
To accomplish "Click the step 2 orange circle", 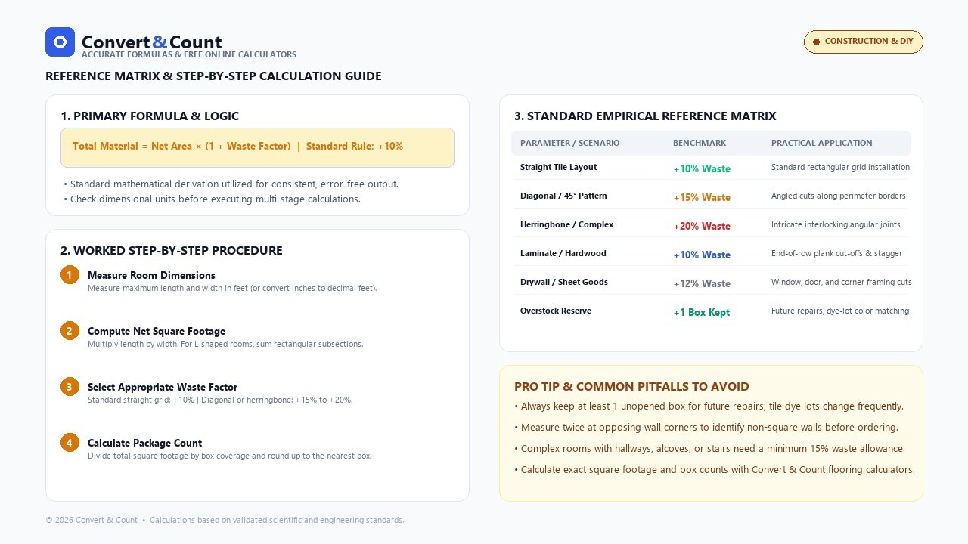I will 70,331.
